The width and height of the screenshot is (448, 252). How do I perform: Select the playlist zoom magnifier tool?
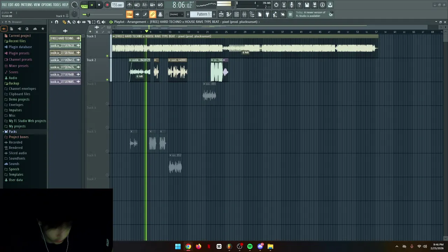pos(98,22)
